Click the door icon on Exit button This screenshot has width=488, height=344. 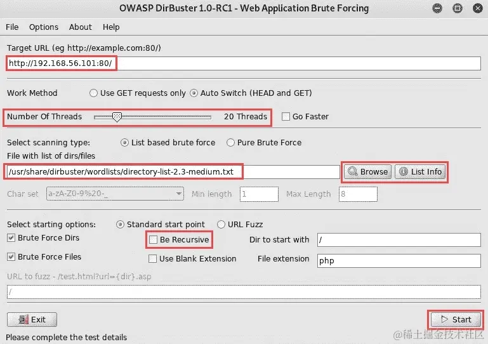point(23,320)
